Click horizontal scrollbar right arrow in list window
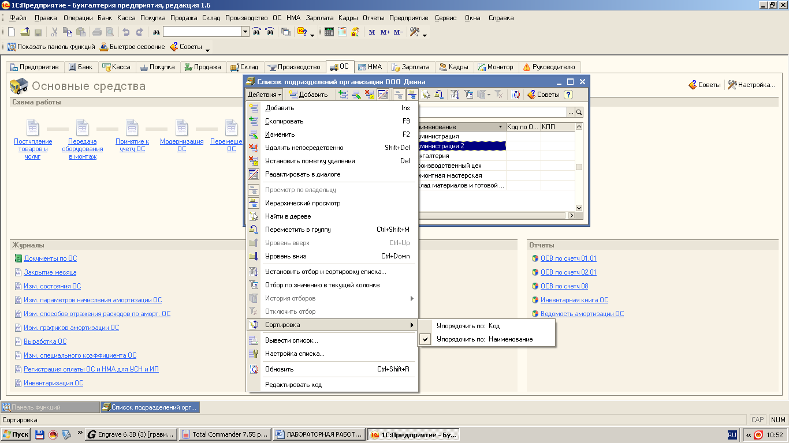The width and height of the screenshot is (789, 443). (x=571, y=215)
